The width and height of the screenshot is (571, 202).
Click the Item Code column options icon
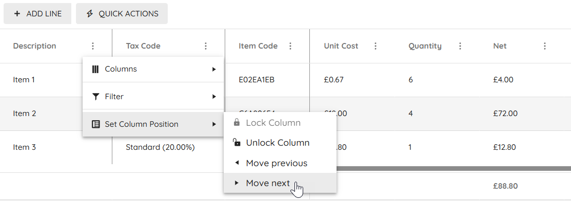pos(290,46)
